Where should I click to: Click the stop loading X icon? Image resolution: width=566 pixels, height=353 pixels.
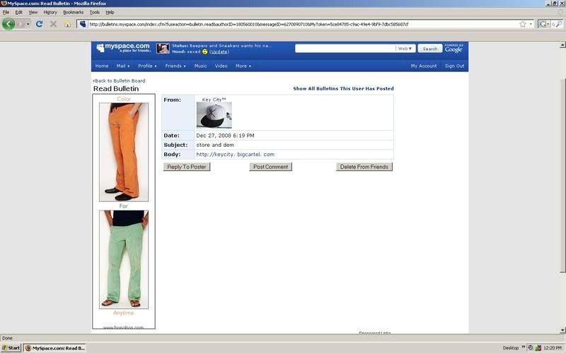[53, 24]
